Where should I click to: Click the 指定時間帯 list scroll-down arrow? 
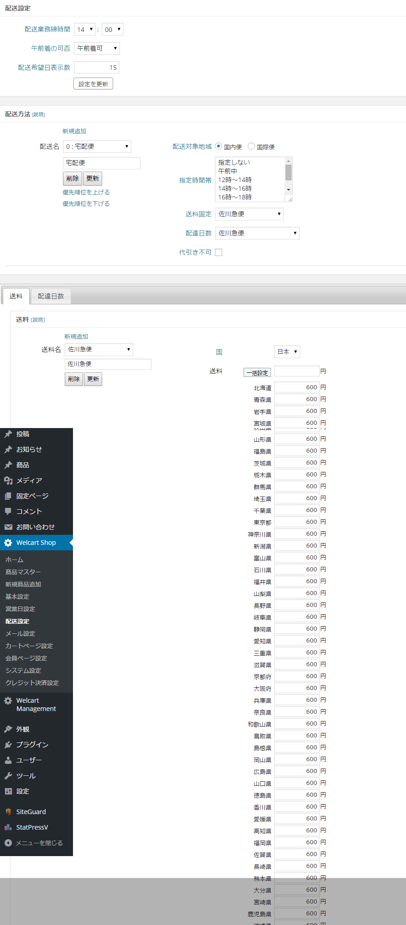click(288, 189)
